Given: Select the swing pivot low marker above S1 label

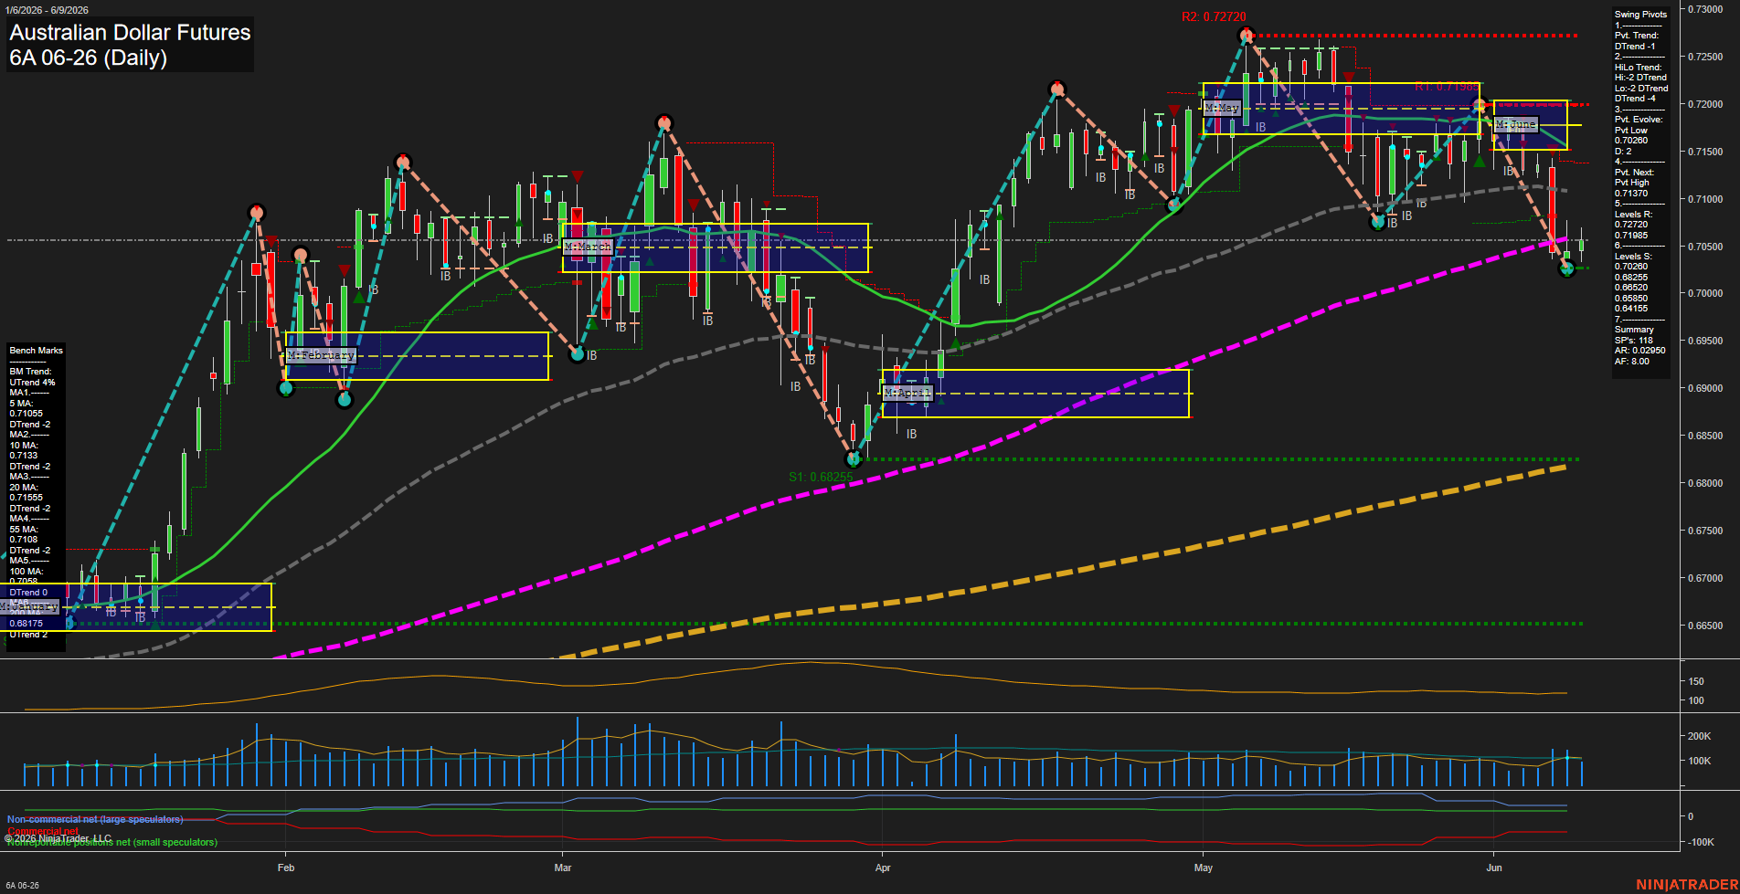Looking at the screenshot, I should coord(854,459).
